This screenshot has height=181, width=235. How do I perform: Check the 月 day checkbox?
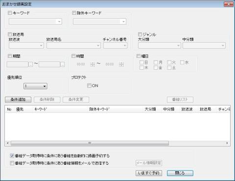(156, 62)
